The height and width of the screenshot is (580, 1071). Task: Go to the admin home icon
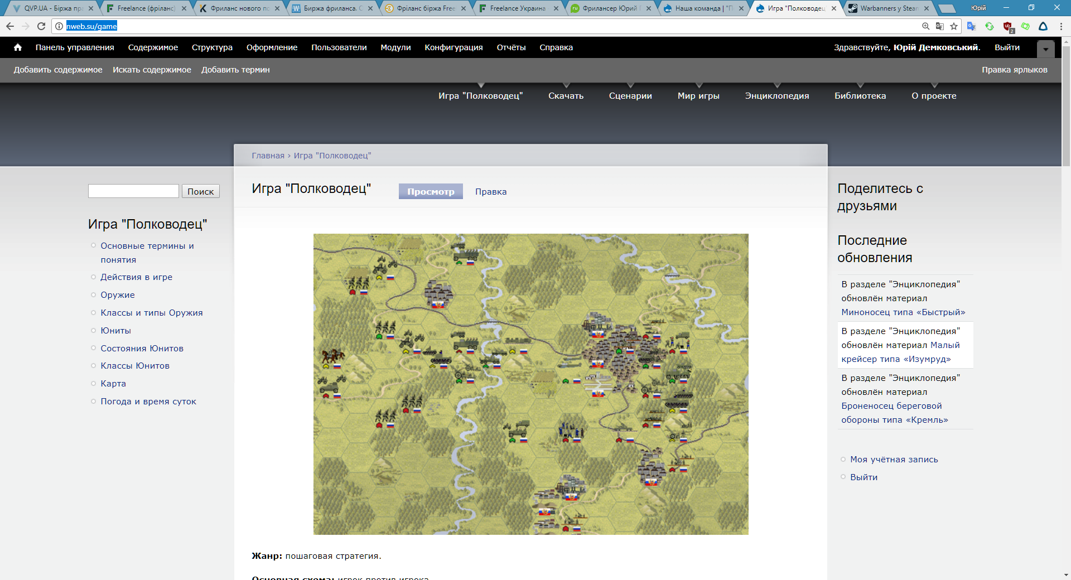click(x=18, y=47)
